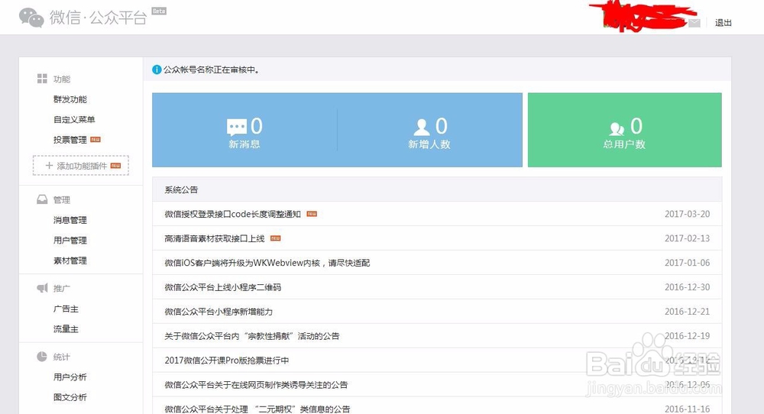Image resolution: width=764 pixels, height=414 pixels.
Task: Open announcement 微信公众平台上线小程序二维码
Action: [x=222, y=287]
